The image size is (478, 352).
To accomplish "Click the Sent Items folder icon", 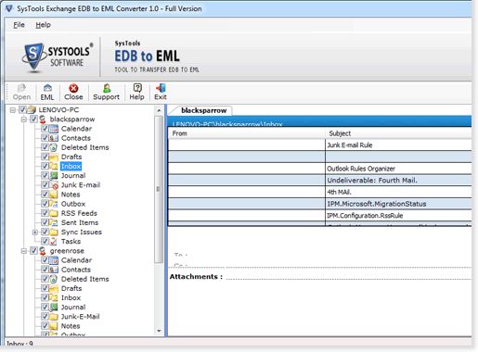I will pos(54,222).
